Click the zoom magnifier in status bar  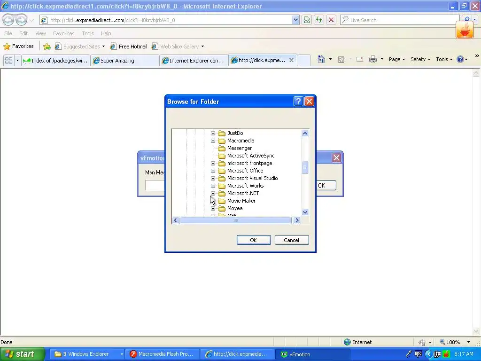click(442, 342)
